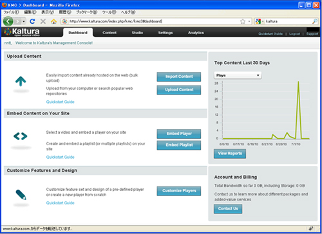Click the Support link
Viewport: 322px width, 234px height.
(x=312, y=34)
